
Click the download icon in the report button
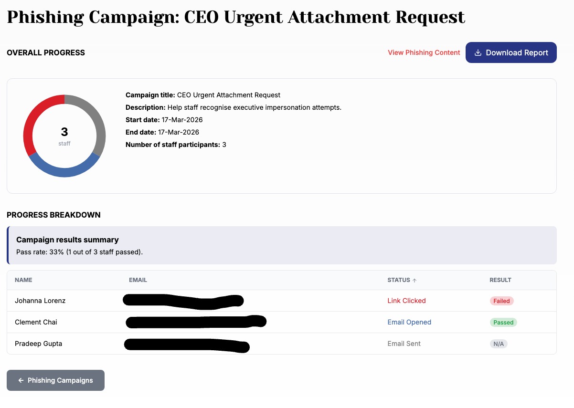tap(478, 52)
